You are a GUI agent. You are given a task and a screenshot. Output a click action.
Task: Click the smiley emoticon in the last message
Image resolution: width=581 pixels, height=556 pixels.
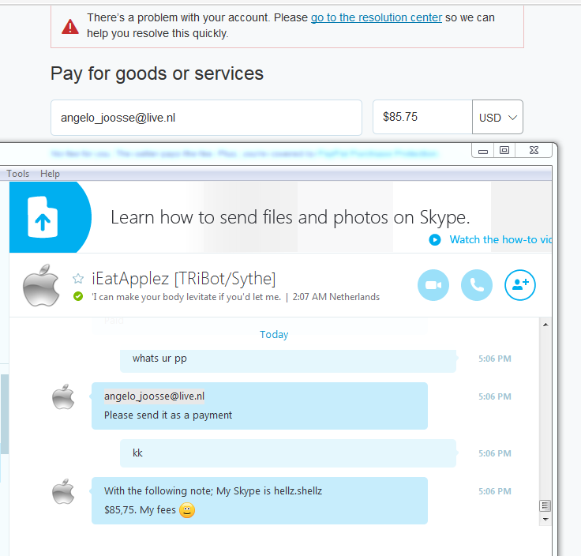point(187,510)
